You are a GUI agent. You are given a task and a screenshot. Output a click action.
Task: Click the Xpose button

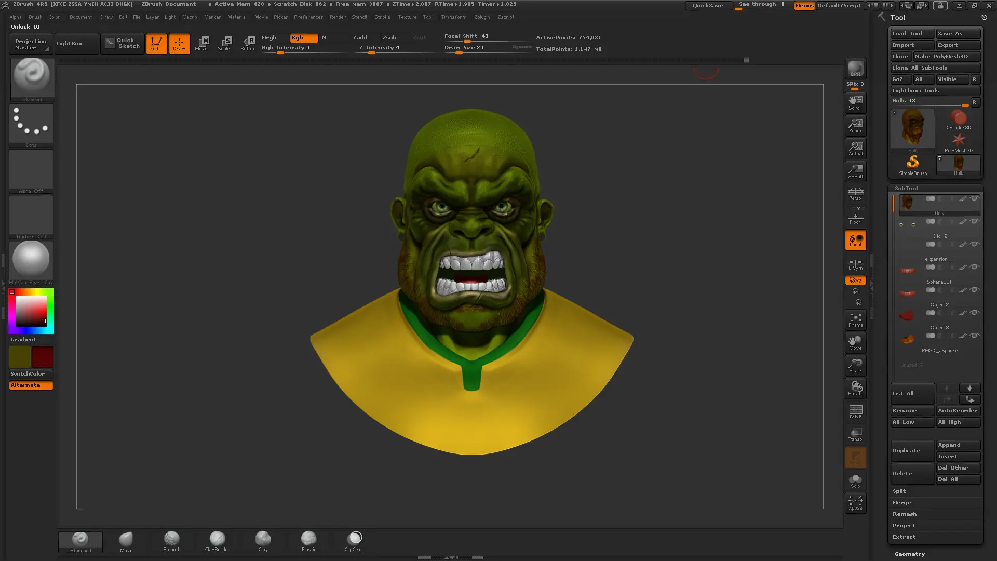tap(855, 502)
